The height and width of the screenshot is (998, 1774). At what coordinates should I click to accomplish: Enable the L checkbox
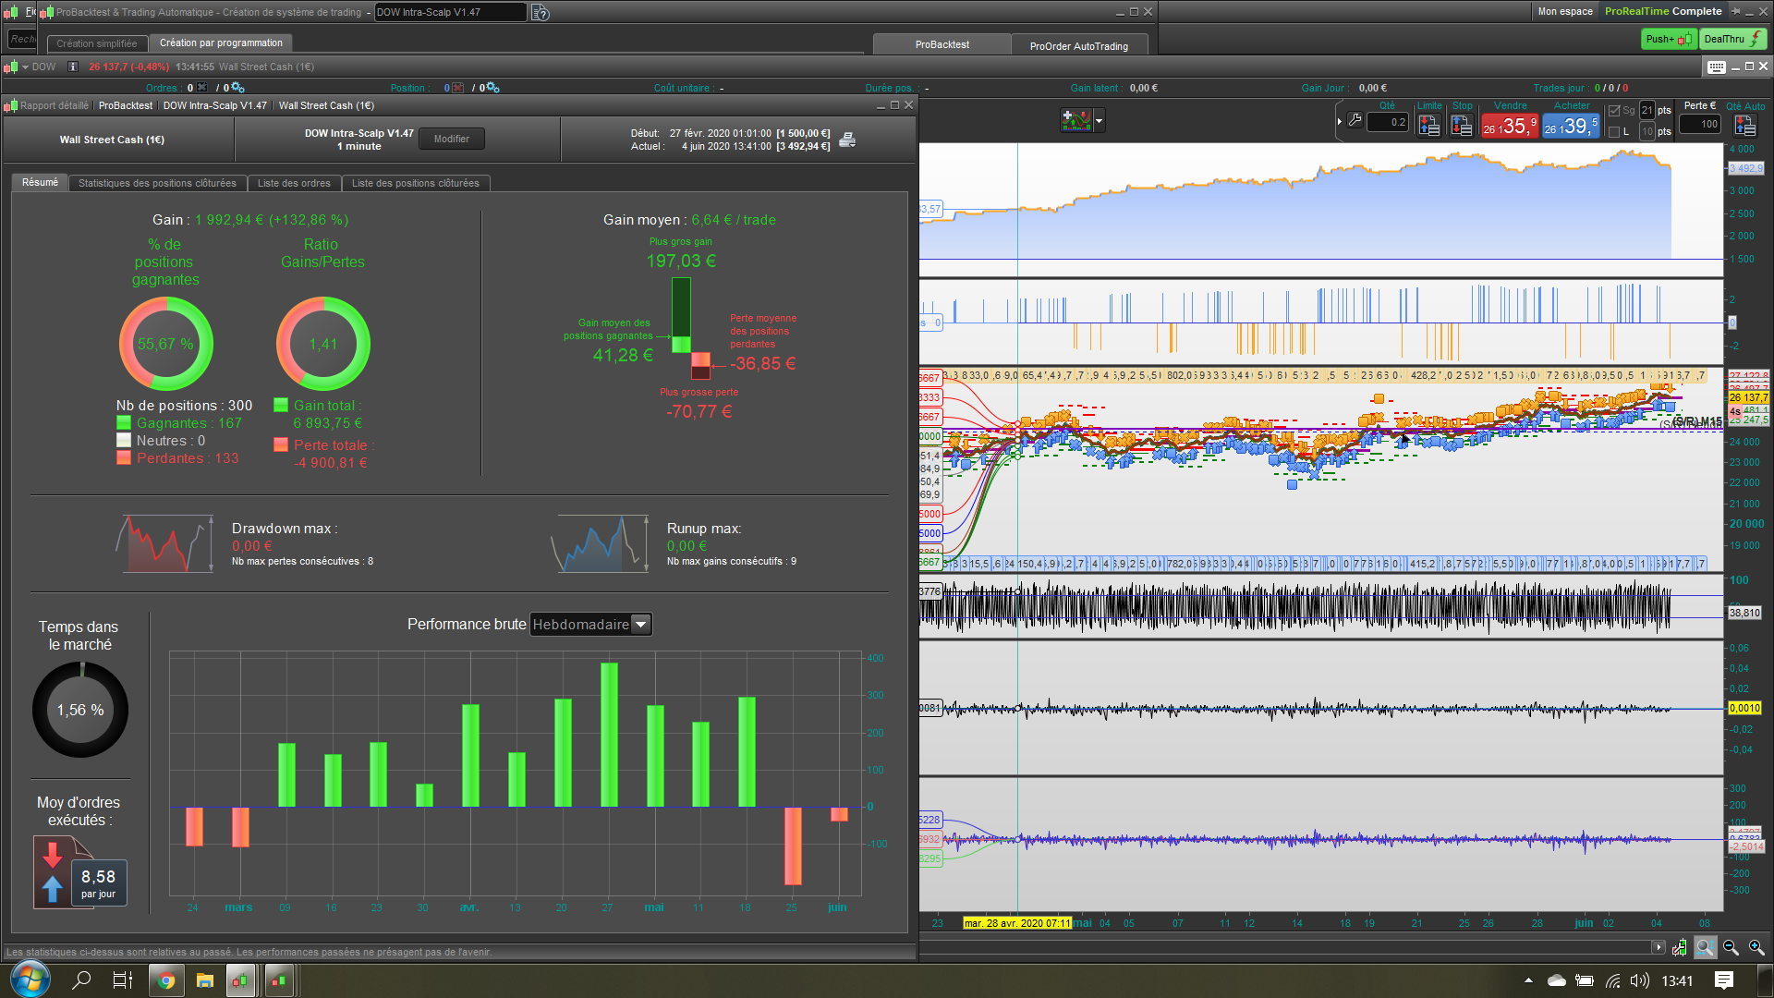click(x=1614, y=132)
